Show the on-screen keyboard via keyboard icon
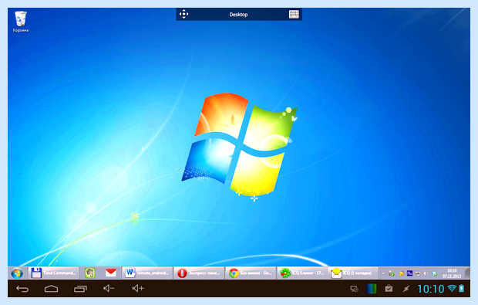The image size is (478, 305). 294,14
